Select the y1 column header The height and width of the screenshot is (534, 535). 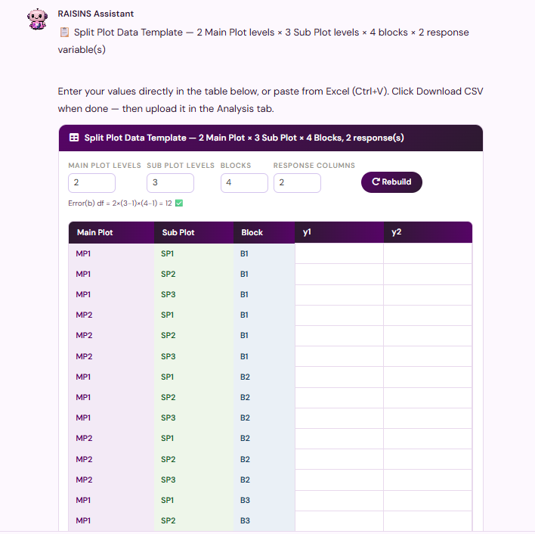coord(339,232)
